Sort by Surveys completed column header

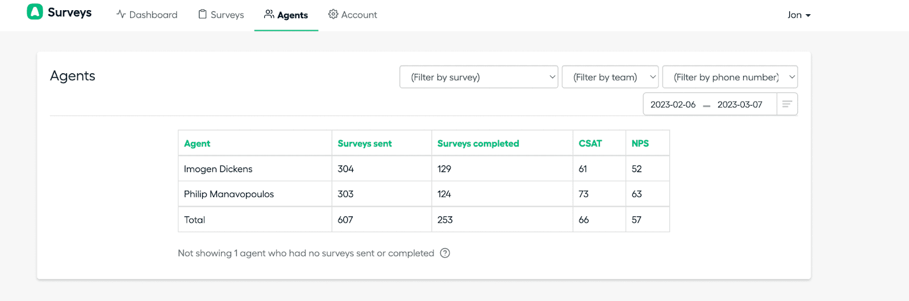478,144
